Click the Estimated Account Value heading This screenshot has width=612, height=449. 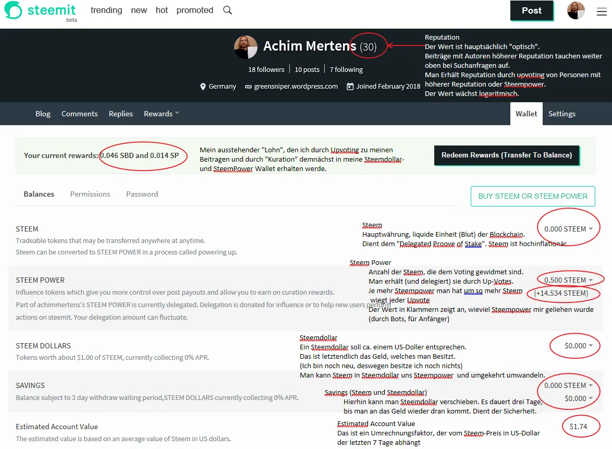(57, 427)
